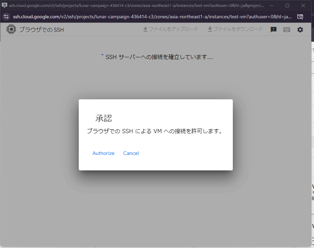Screen dimensions: 314x248
Task: Click the download file arrow icon
Action: [210, 29]
